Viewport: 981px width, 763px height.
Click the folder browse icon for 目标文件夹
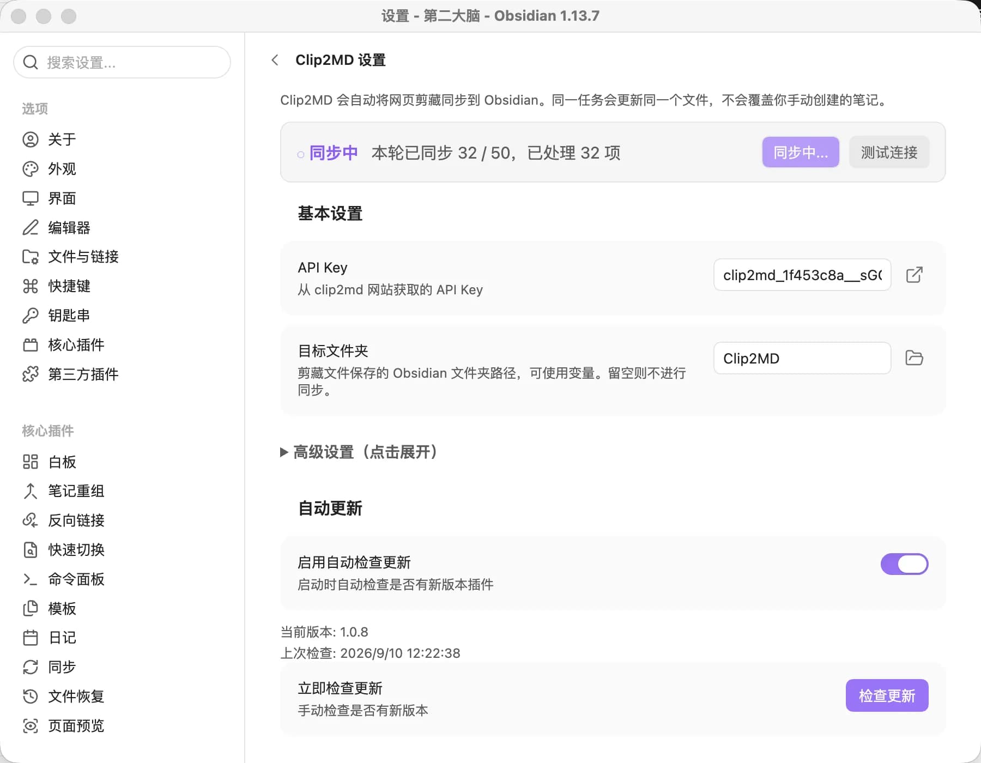(x=914, y=358)
